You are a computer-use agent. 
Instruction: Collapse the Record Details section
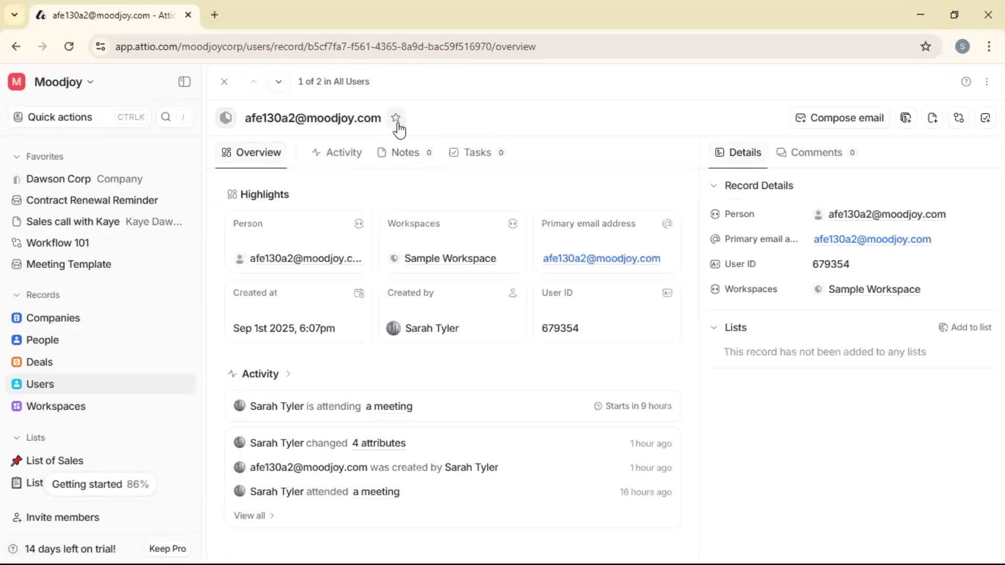pyautogui.click(x=714, y=186)
